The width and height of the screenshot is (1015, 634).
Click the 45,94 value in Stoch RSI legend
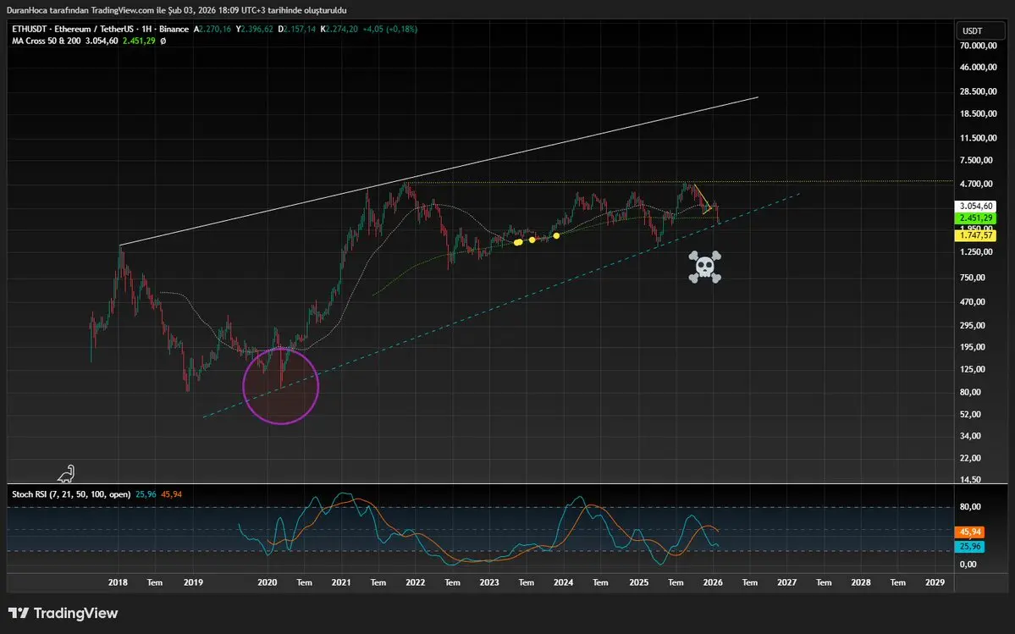172,494
